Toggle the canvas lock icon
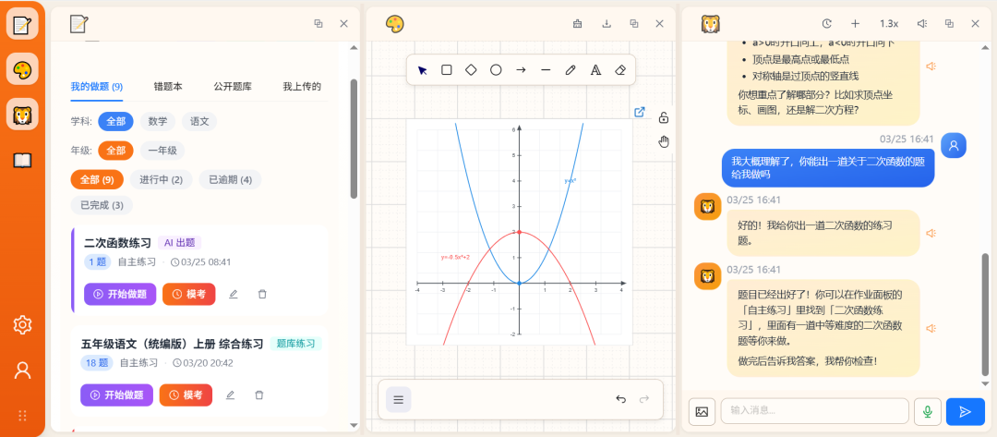This screenshot has height=437, width=997. [x=663, y=117]
